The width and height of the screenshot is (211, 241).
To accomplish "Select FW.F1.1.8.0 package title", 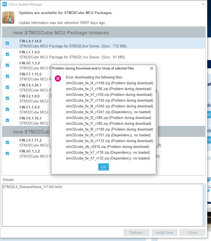I will [29, 107].
